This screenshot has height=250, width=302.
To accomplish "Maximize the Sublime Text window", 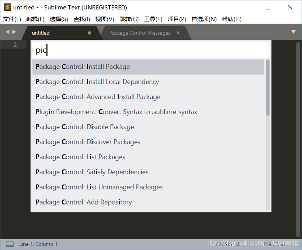I will point(268,7).
